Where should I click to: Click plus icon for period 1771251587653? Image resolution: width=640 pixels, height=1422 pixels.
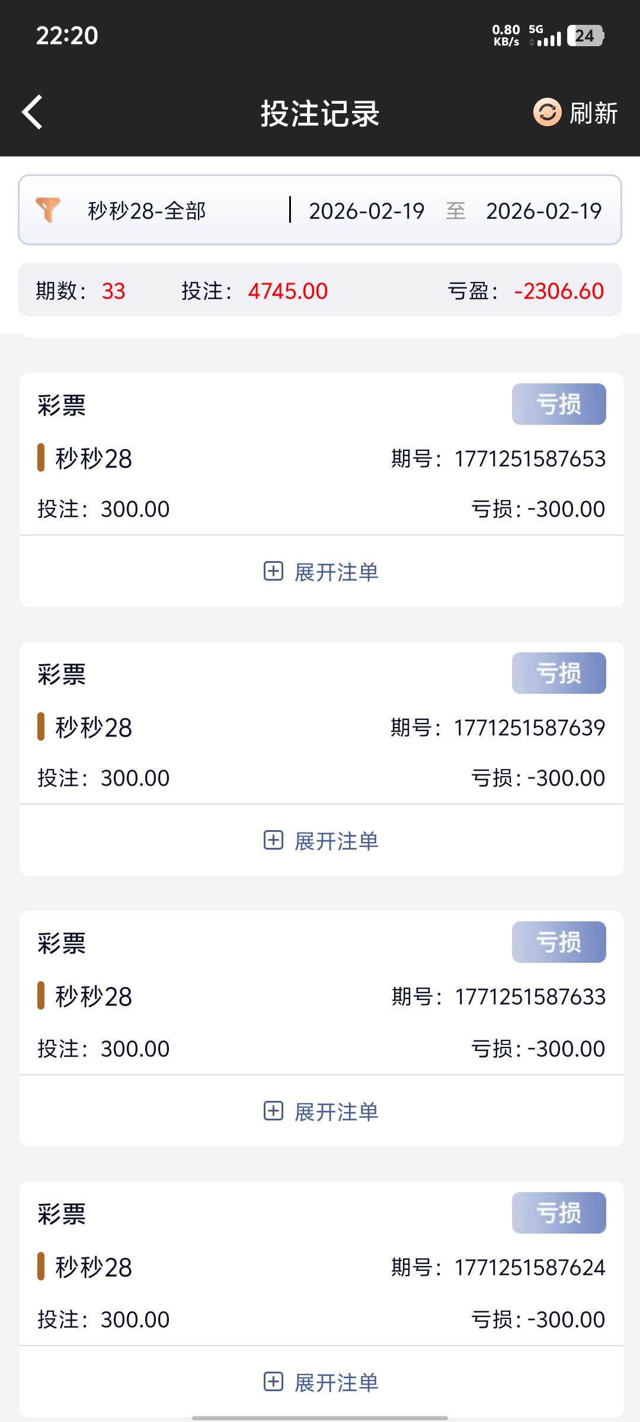point(273,571)
